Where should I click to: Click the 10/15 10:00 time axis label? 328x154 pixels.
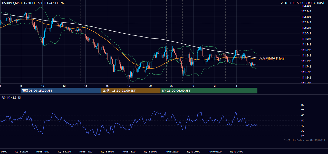pos(43,152)
